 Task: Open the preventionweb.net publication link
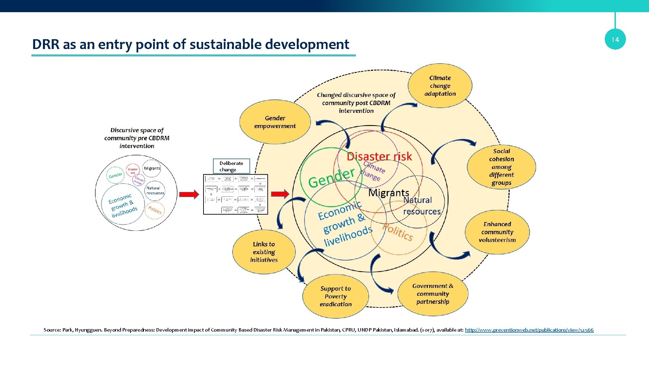[529, 330]
